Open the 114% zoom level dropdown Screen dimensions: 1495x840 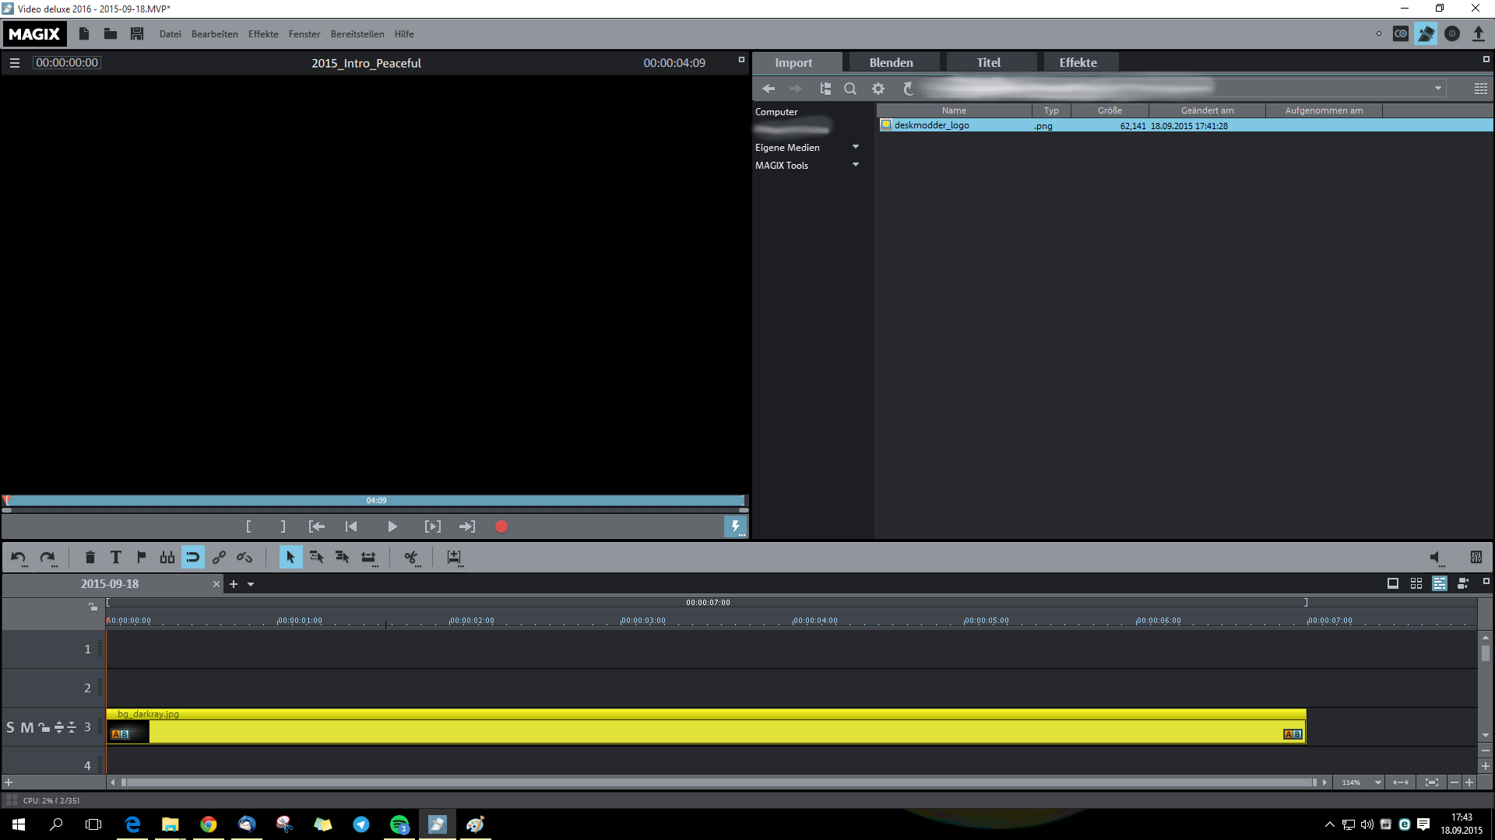[x=1378, y=782]
